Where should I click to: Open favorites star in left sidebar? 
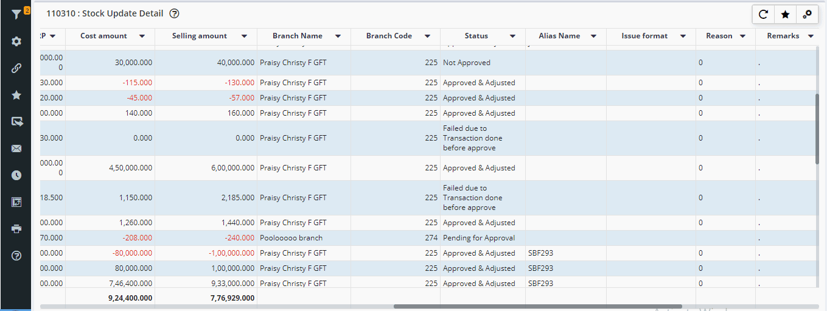pyautogui.click(x=16, y=95)
